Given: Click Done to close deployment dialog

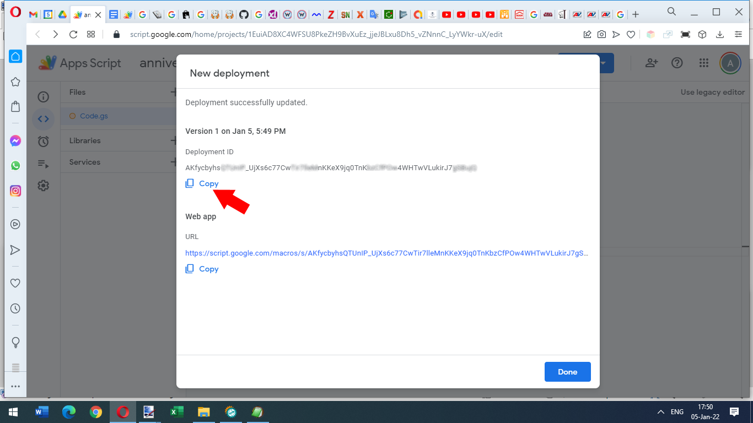Looking at the screenshot, I should coord(567,372).
